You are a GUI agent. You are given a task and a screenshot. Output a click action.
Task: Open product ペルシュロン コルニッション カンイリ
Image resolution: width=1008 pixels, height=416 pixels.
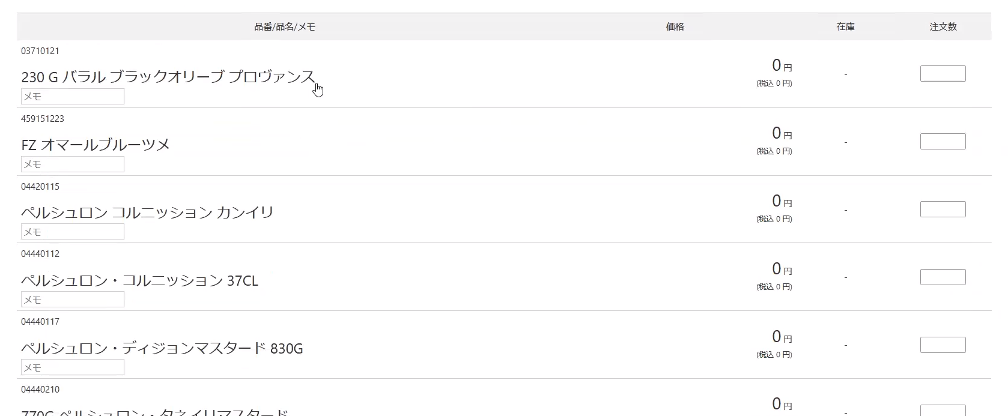tap(147, 213)
